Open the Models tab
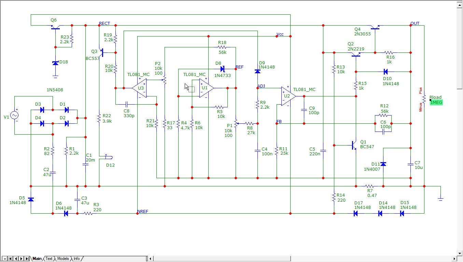The image size is (463, 262). click(63, 259)
